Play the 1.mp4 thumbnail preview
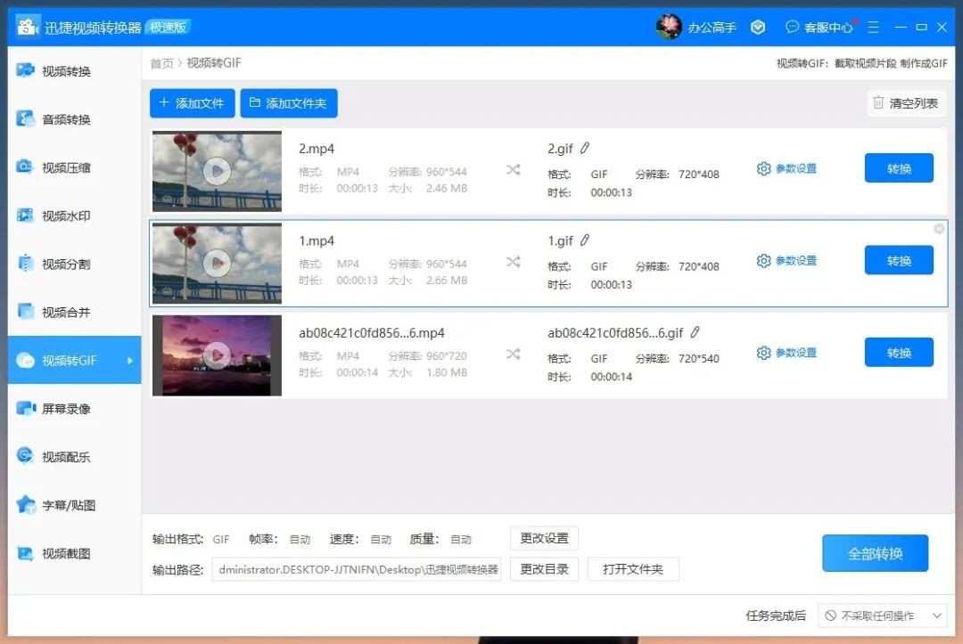This screenshot has width=963, height=644. tap(217, 263)
